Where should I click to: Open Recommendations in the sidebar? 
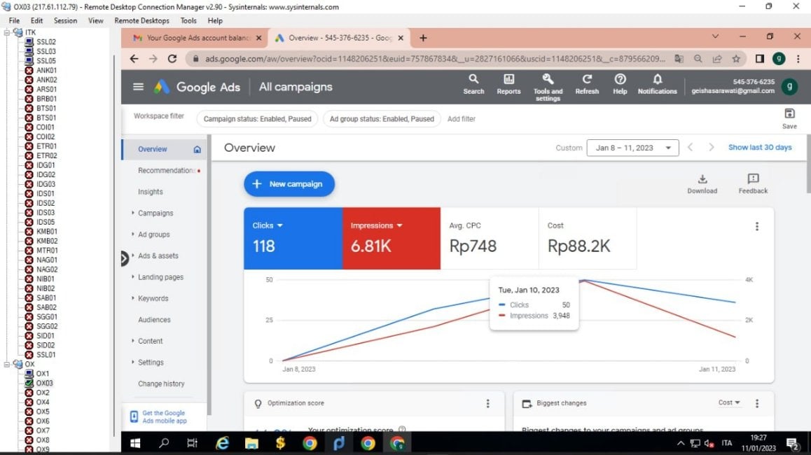(x=167, y=171)
